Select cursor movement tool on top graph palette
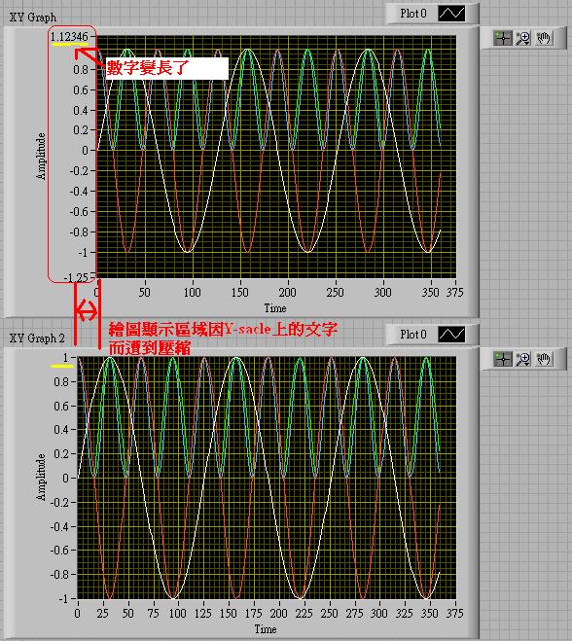The width and height of the screenshot is (572, 641). (503, 39)
